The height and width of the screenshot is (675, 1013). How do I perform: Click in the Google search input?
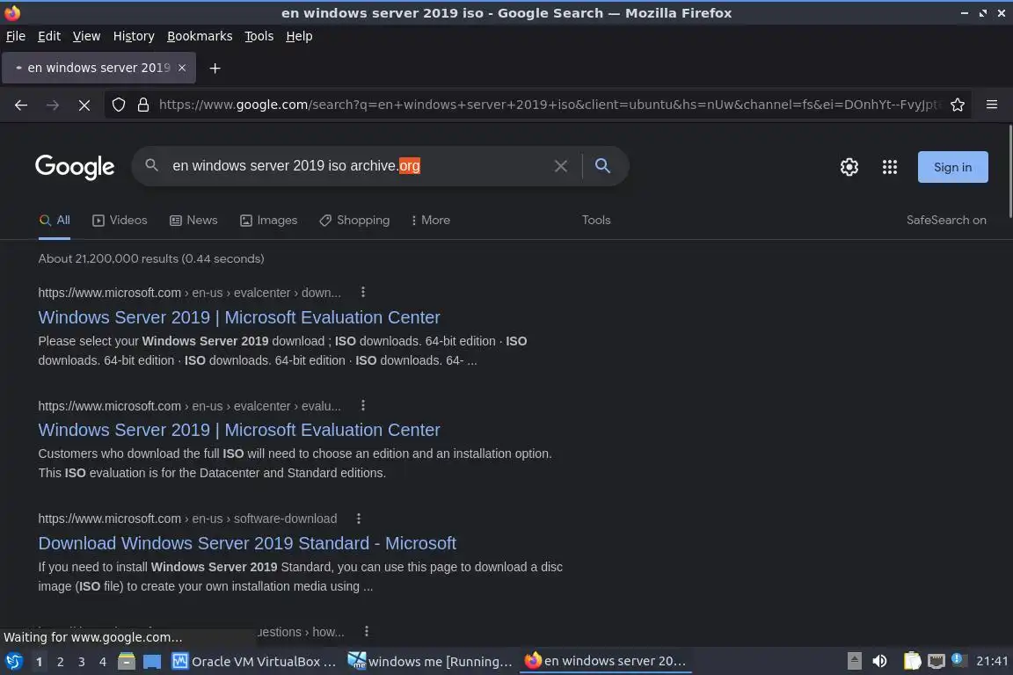[355, 166]
